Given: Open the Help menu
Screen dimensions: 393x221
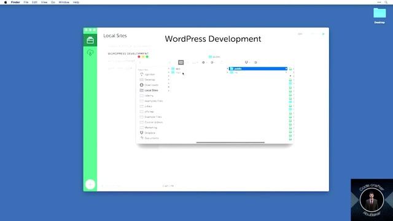Looking at the screenshot, I should 76,2.
